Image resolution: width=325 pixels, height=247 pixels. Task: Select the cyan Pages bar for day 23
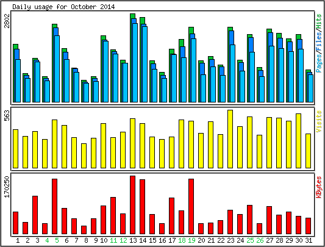[x=232, y=73]
